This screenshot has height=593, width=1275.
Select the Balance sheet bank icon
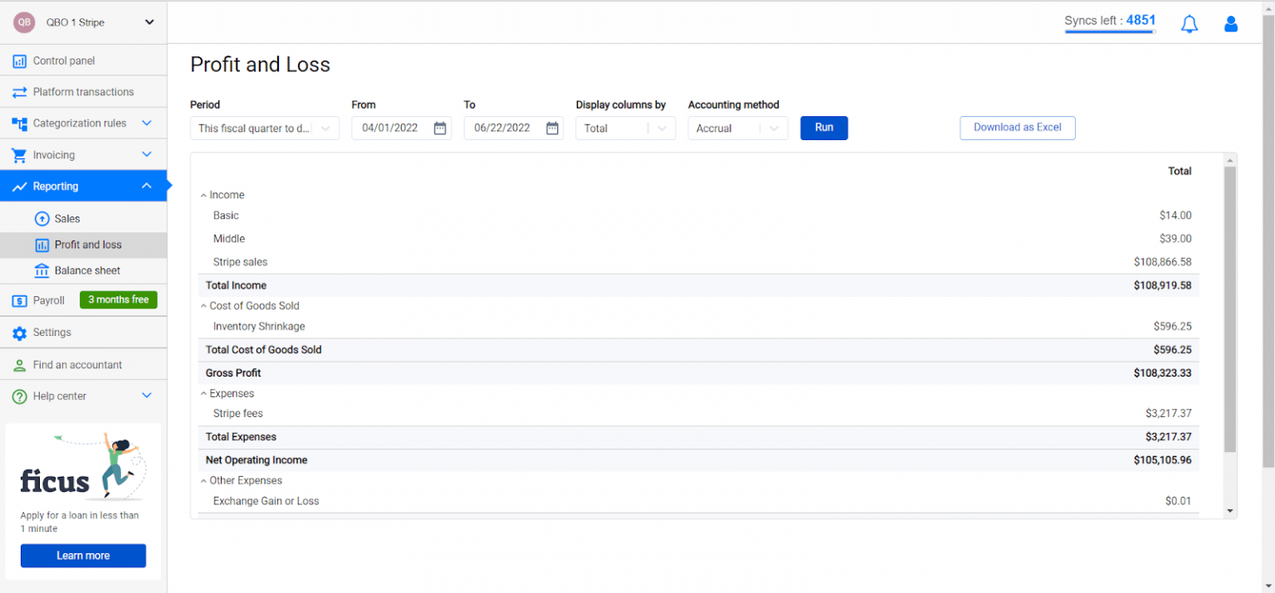tap(42, 270)
